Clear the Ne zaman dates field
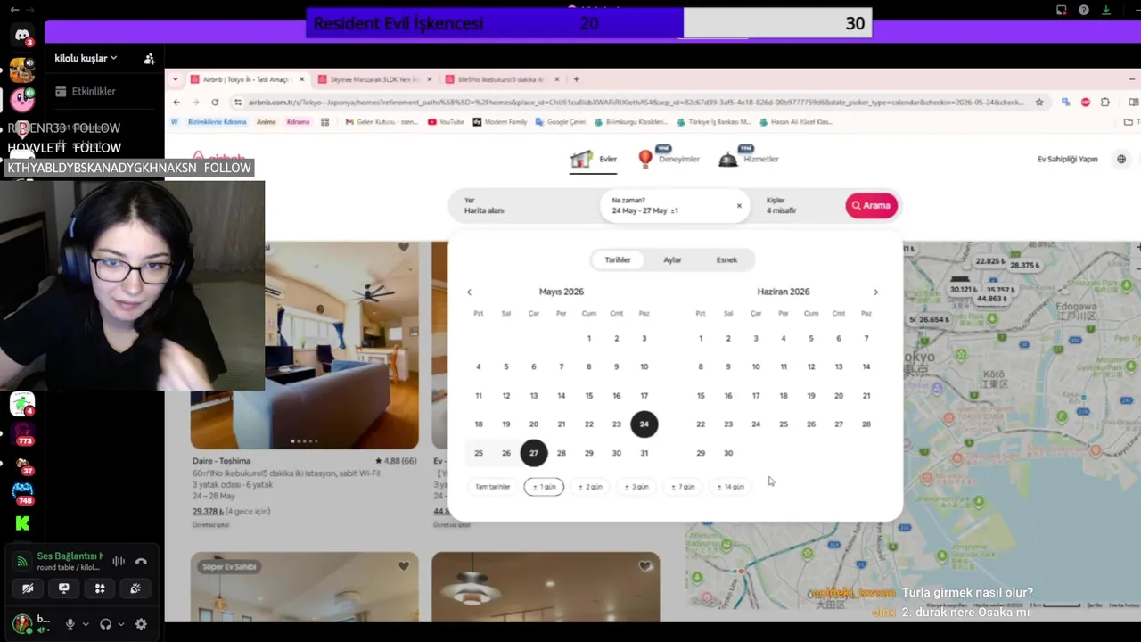This screenshot has height=642, width=1141. (x=739, y=206)
